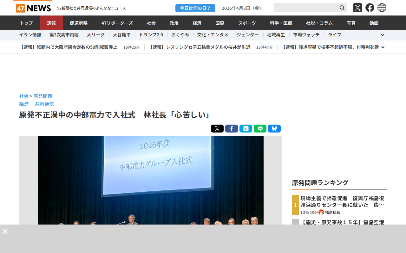
Task: Open ranking article 現場主義で帰還促進
Action: pos(342,201)
